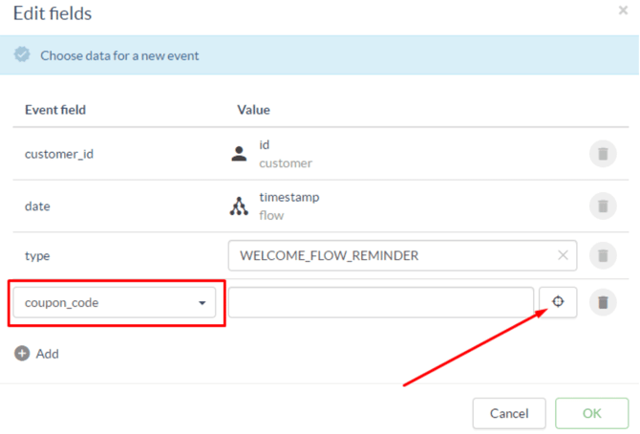Click the person icon for customer id
640x434 pixels.
pos(240,154)
